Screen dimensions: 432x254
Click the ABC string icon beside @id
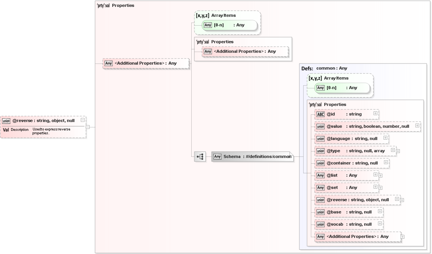point(320,114)
